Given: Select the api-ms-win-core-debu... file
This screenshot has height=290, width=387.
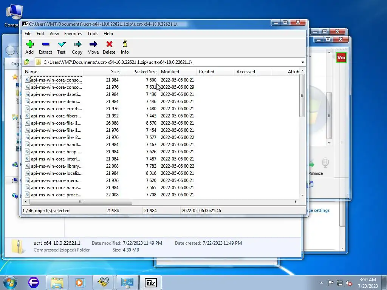Looking at the screenshot, I should (x=56, y=101).
